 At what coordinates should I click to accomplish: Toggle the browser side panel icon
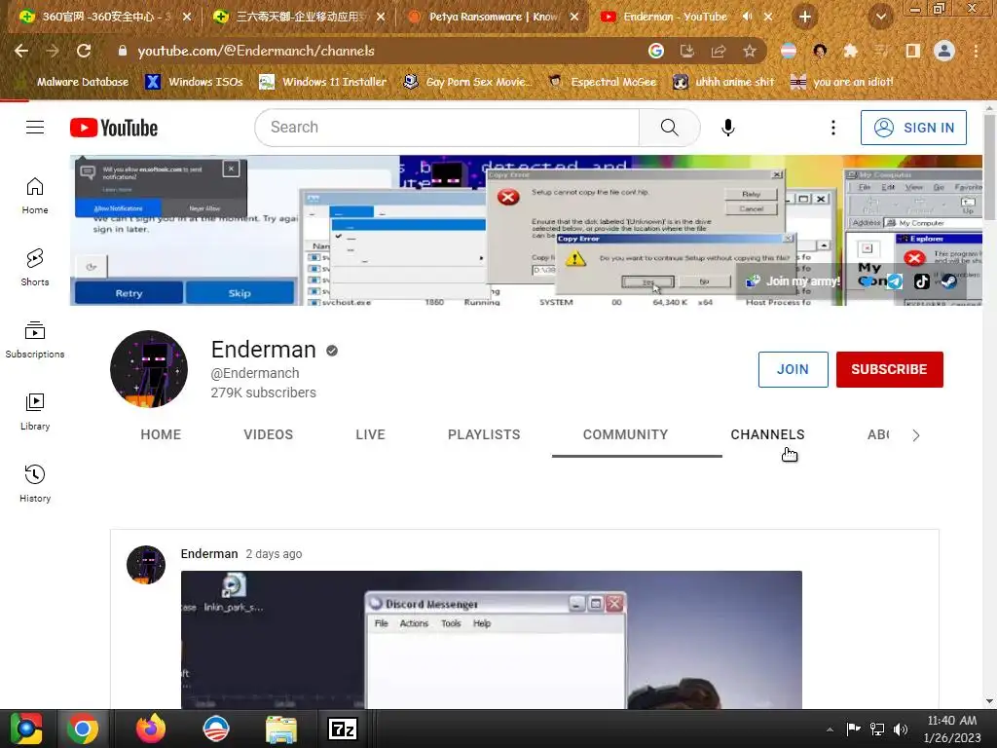(x=913, y=51)
